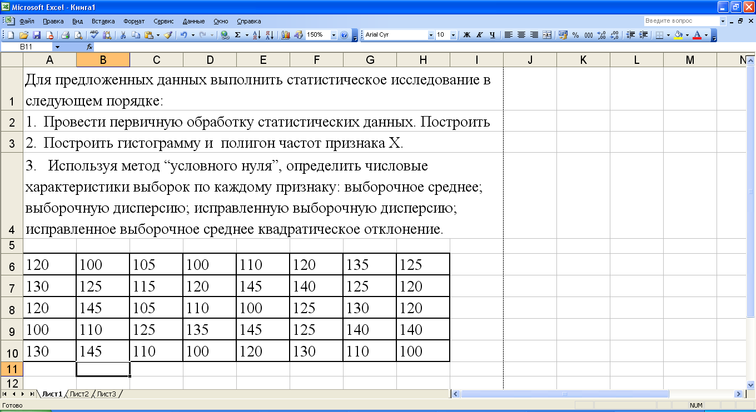Sort ascending with the А-Я icon
Viewport: 756px width, 412px height.
256,35
